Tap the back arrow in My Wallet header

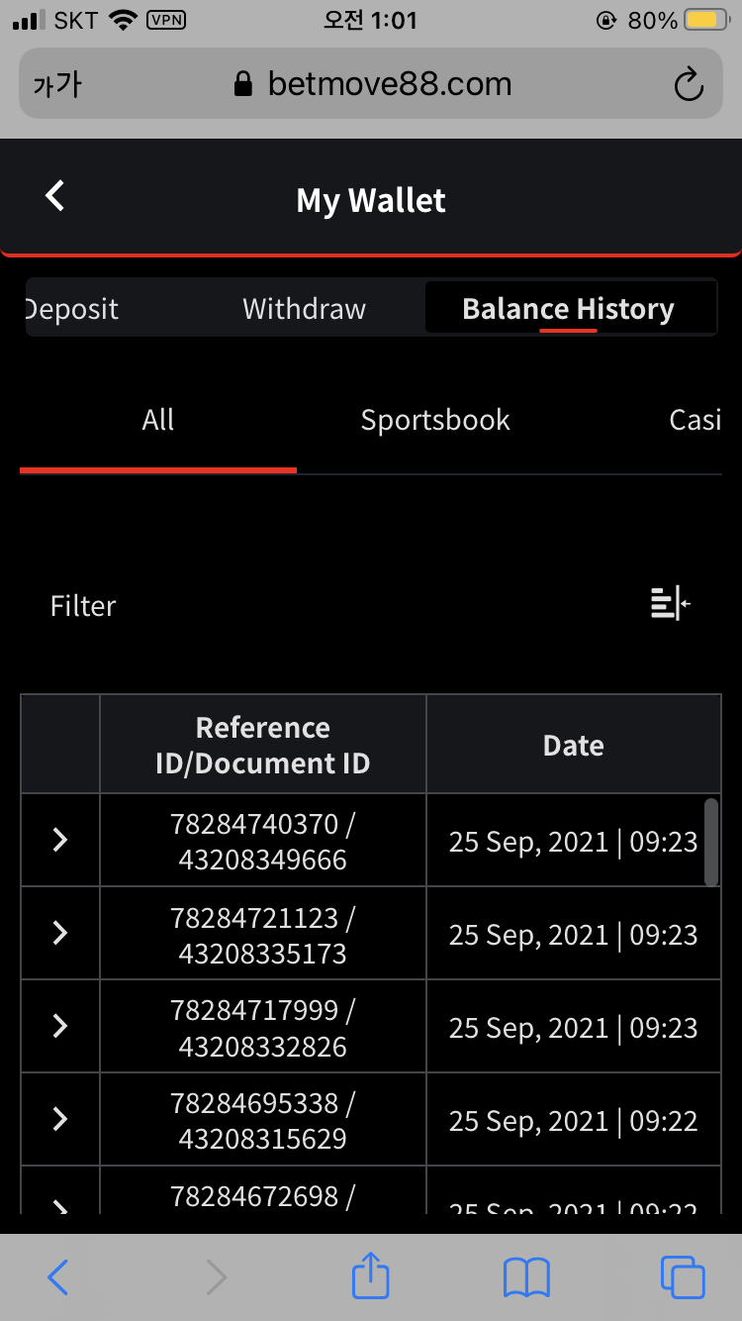click(55, 196)
